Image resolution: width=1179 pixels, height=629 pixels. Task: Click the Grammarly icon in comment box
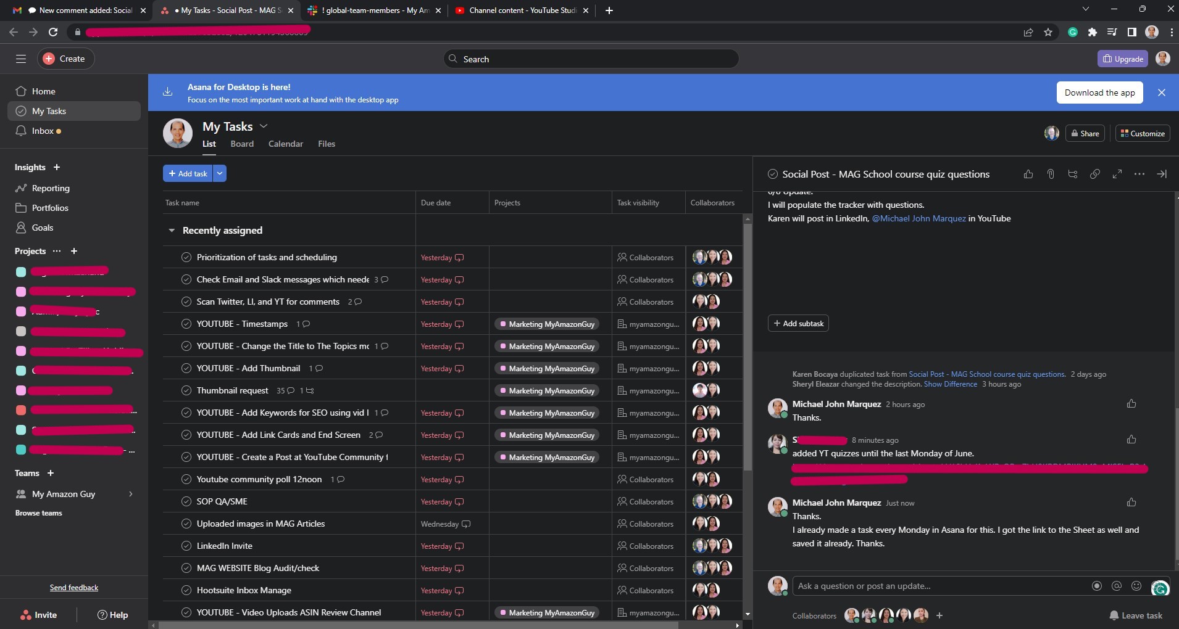tap(1160, 589)
